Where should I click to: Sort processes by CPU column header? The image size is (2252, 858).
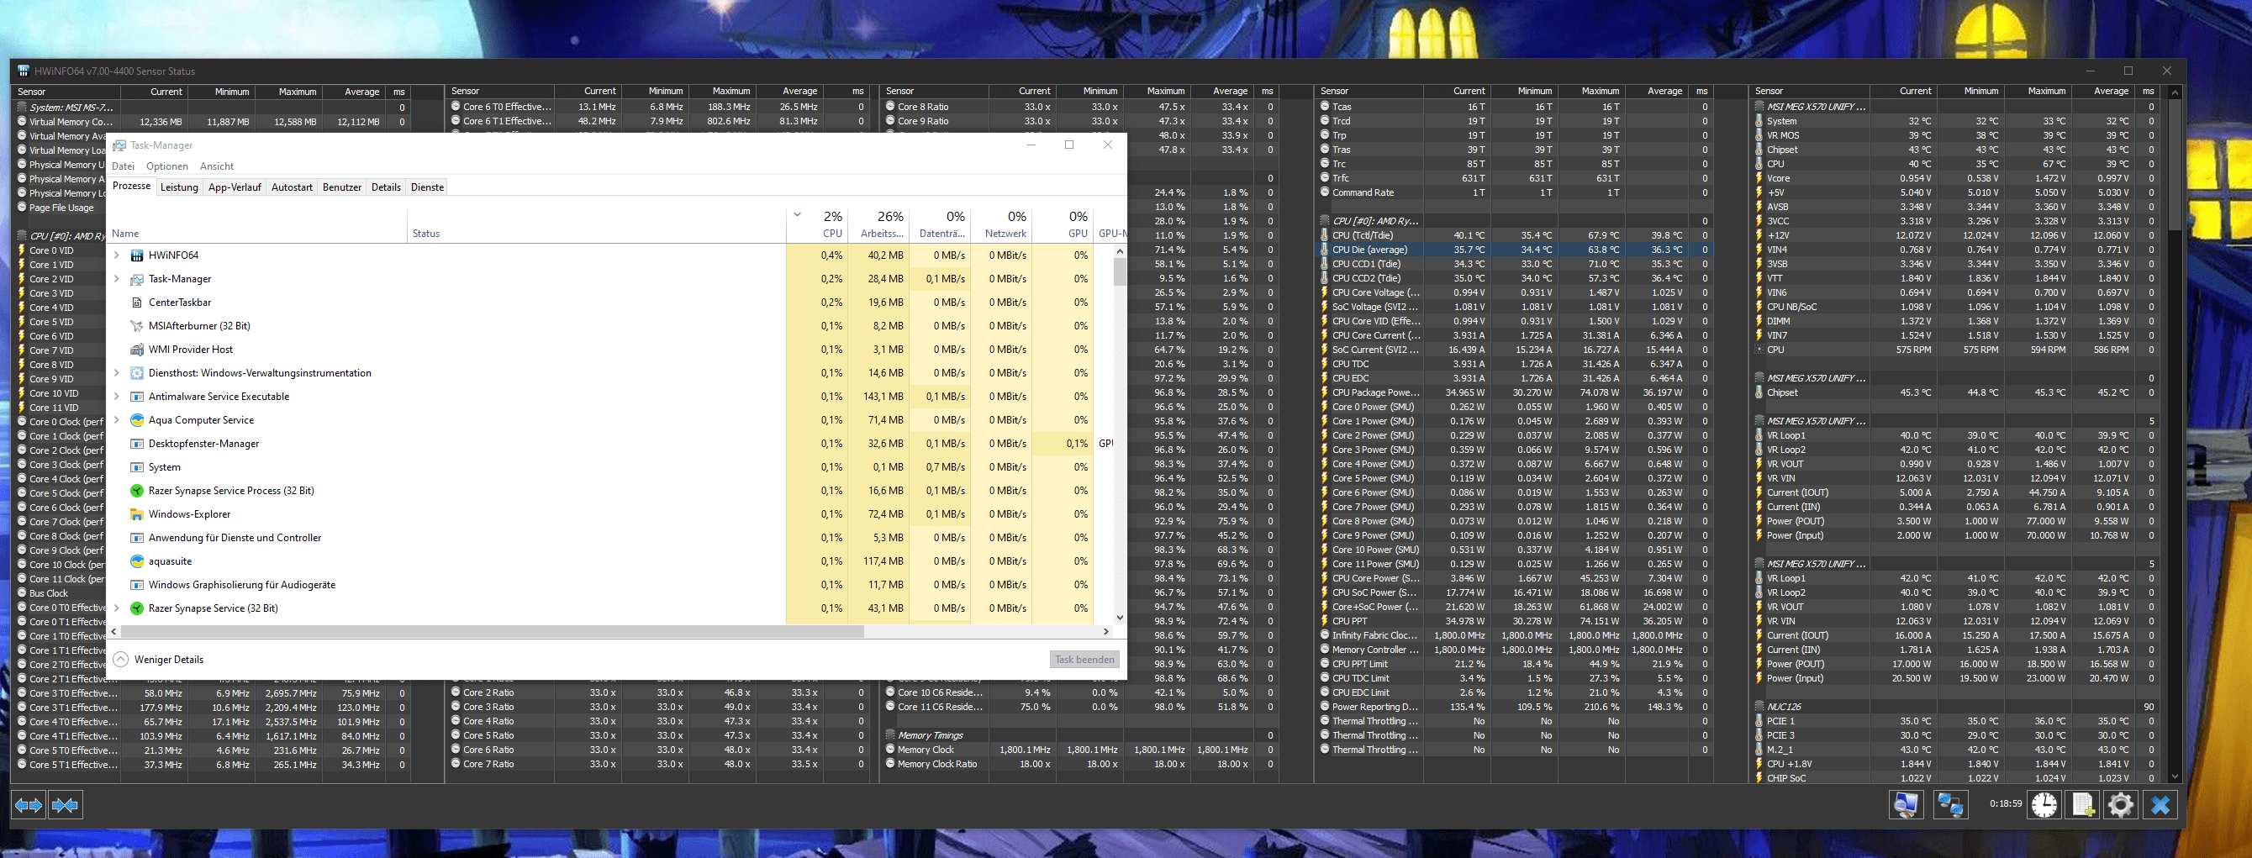[817, 224]
